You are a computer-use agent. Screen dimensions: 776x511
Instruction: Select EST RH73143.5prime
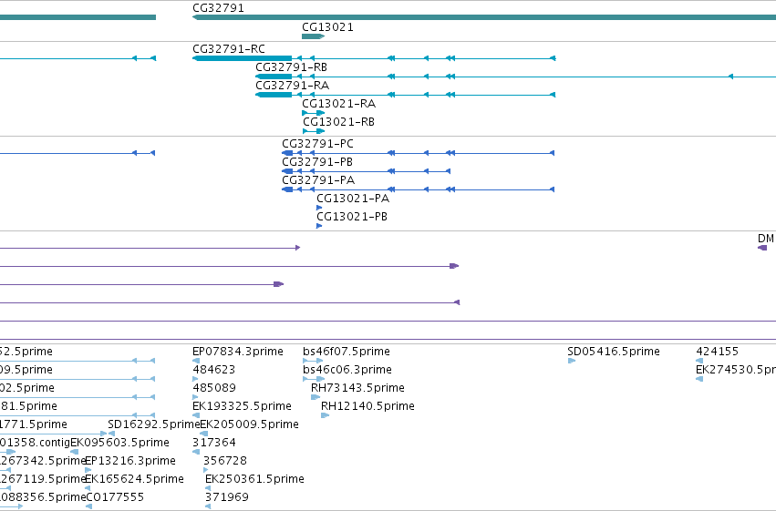357,388
